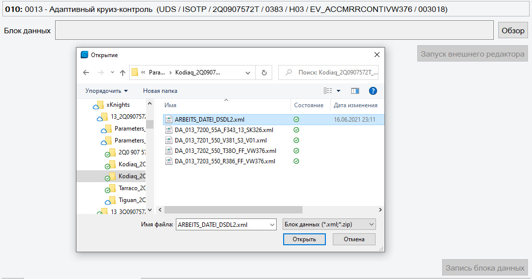This screenshot has height=279, width=532.
Task: Select the Tarraco_2 folder in tree
Action: [x=132, y=188]
